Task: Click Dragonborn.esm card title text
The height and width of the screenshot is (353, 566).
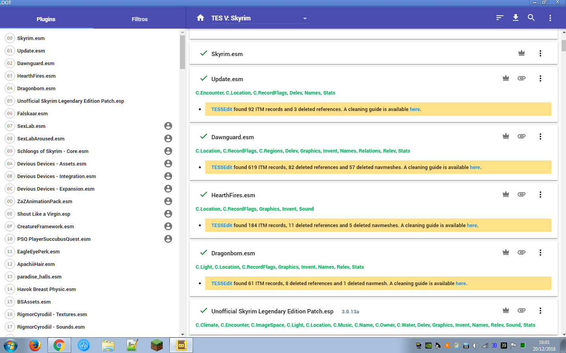Action: (x=233, y=253)
